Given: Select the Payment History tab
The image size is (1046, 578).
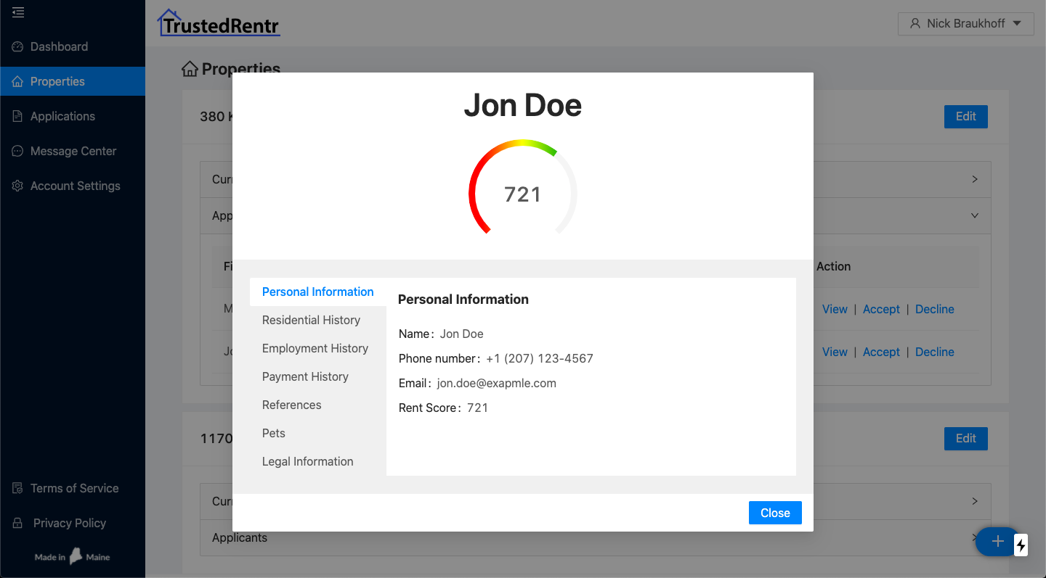Looking at the screenshot, I should (305, 376).
